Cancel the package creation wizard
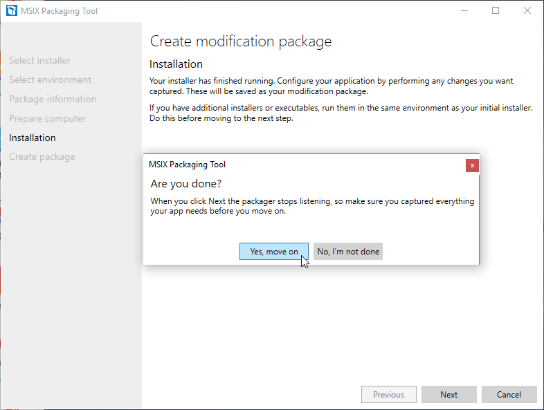The width and height of the screenshot is (544, 410). pyautogui.click(x=509, y=395)
